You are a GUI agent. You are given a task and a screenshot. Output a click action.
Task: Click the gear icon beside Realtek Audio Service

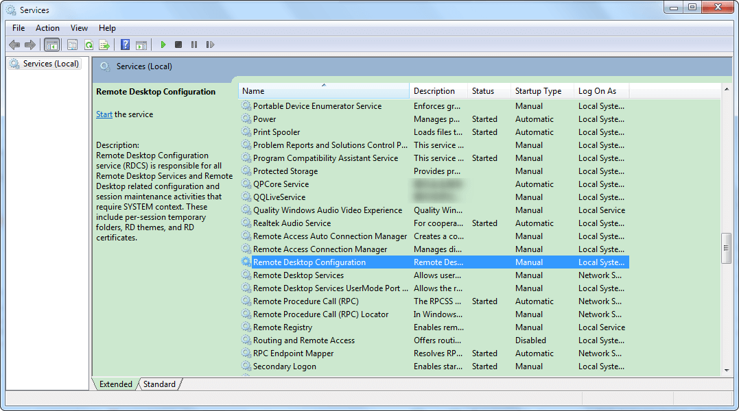click(246, 223)
